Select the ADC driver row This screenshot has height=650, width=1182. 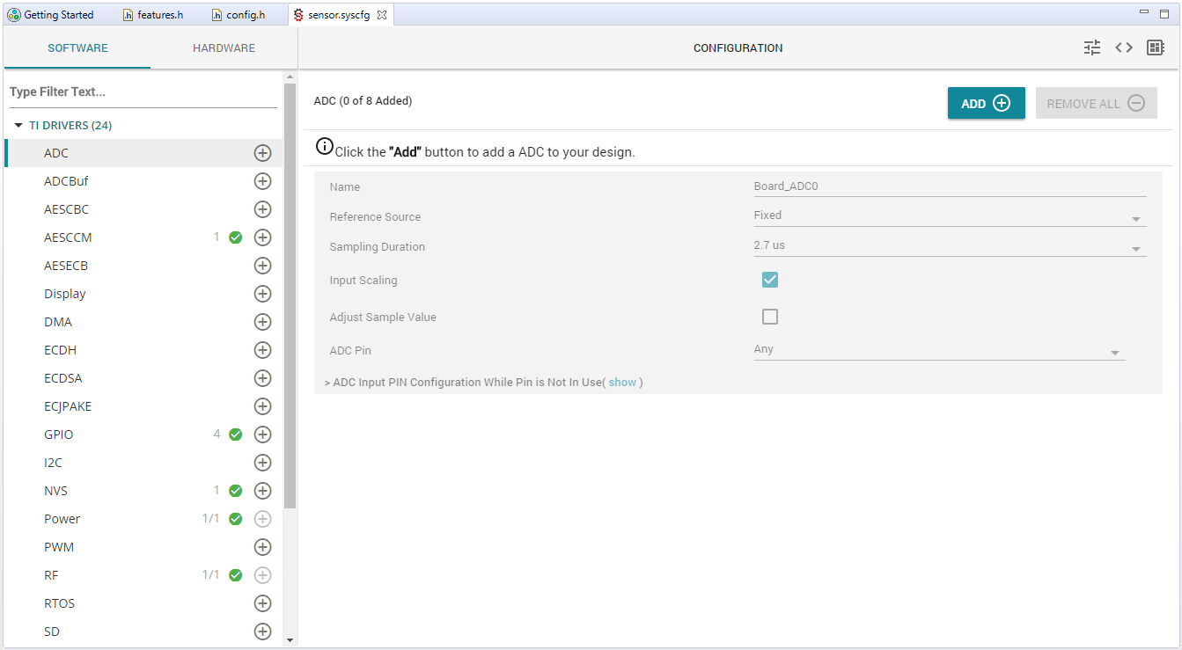pos(143,153)
